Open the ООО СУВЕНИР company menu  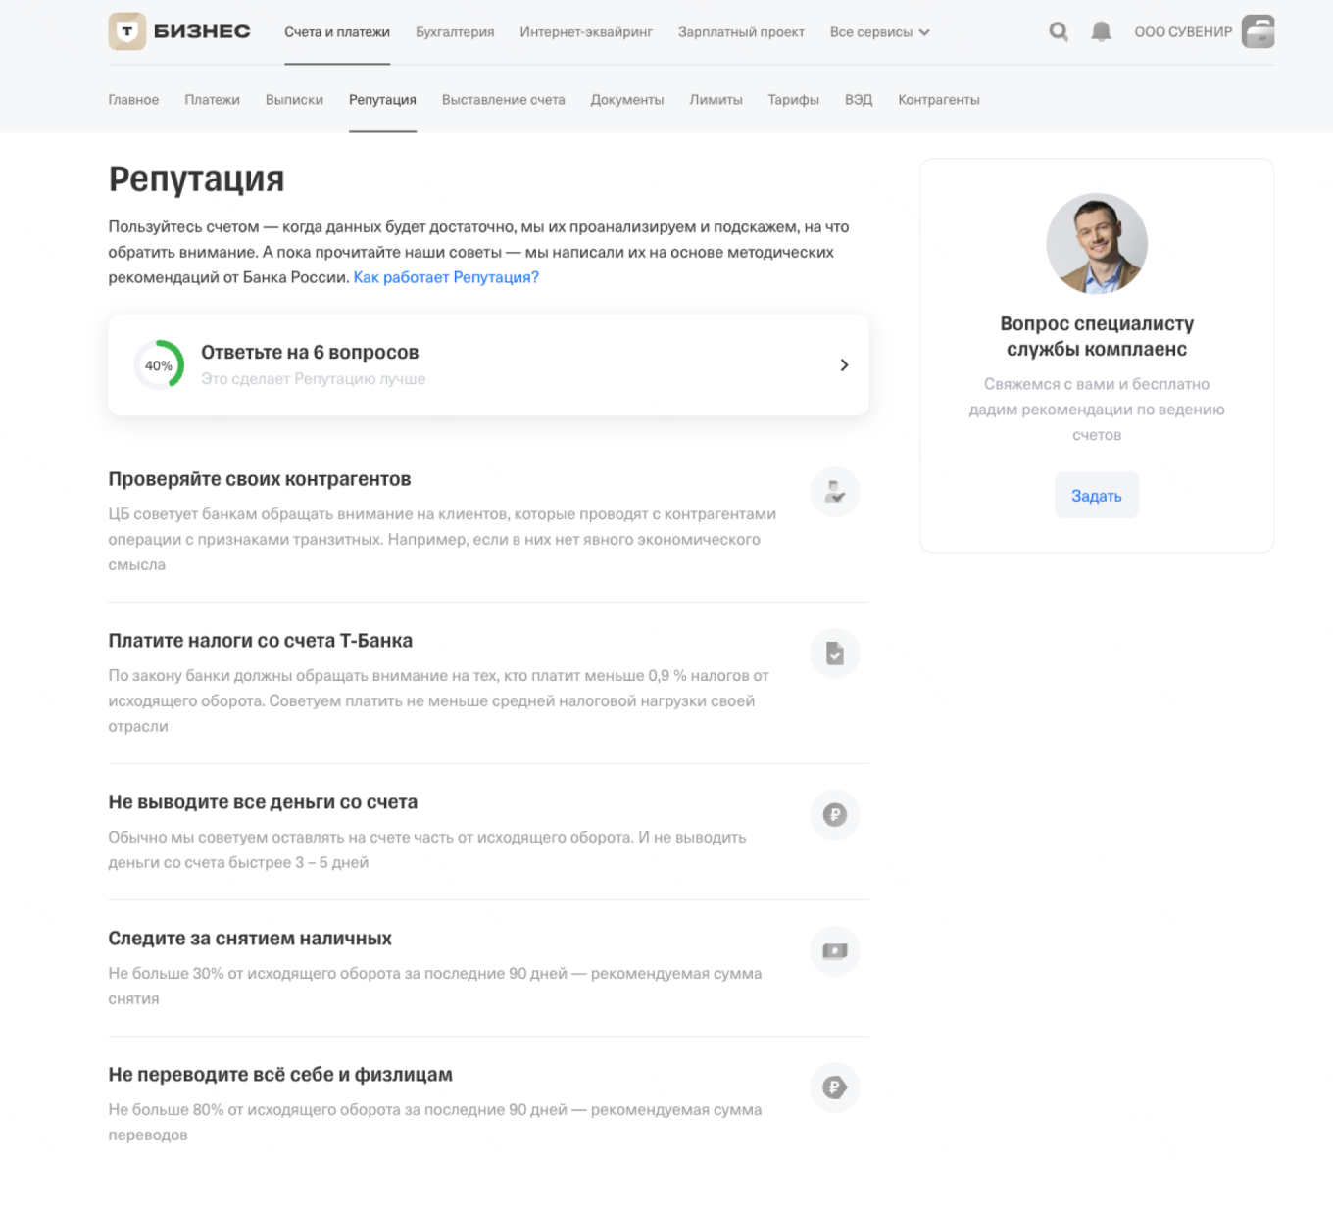[1183, 32]
